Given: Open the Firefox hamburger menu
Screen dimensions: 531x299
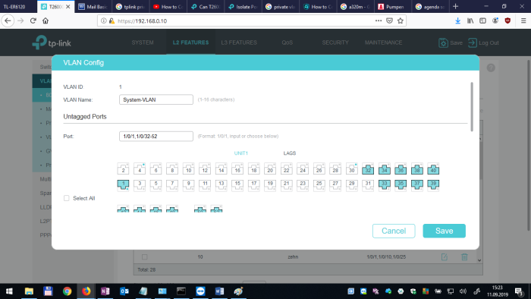Looking at the screenshot, I should (523, 20).
